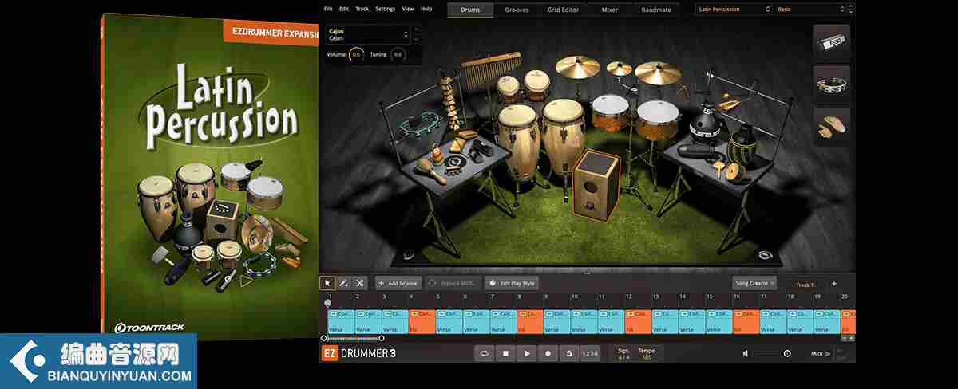The width and height of the screenshot is (958, 389).
Task: Switch to the Bandmate tab
Action: click(655, 10)
